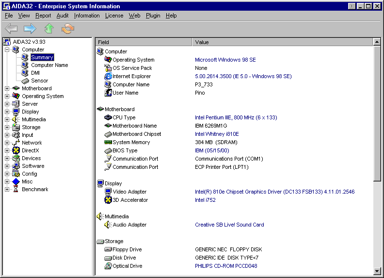Click the Internet Explorer icon in the field list
Viewport: 384px width, 278px height.
[x=108, y=76]
